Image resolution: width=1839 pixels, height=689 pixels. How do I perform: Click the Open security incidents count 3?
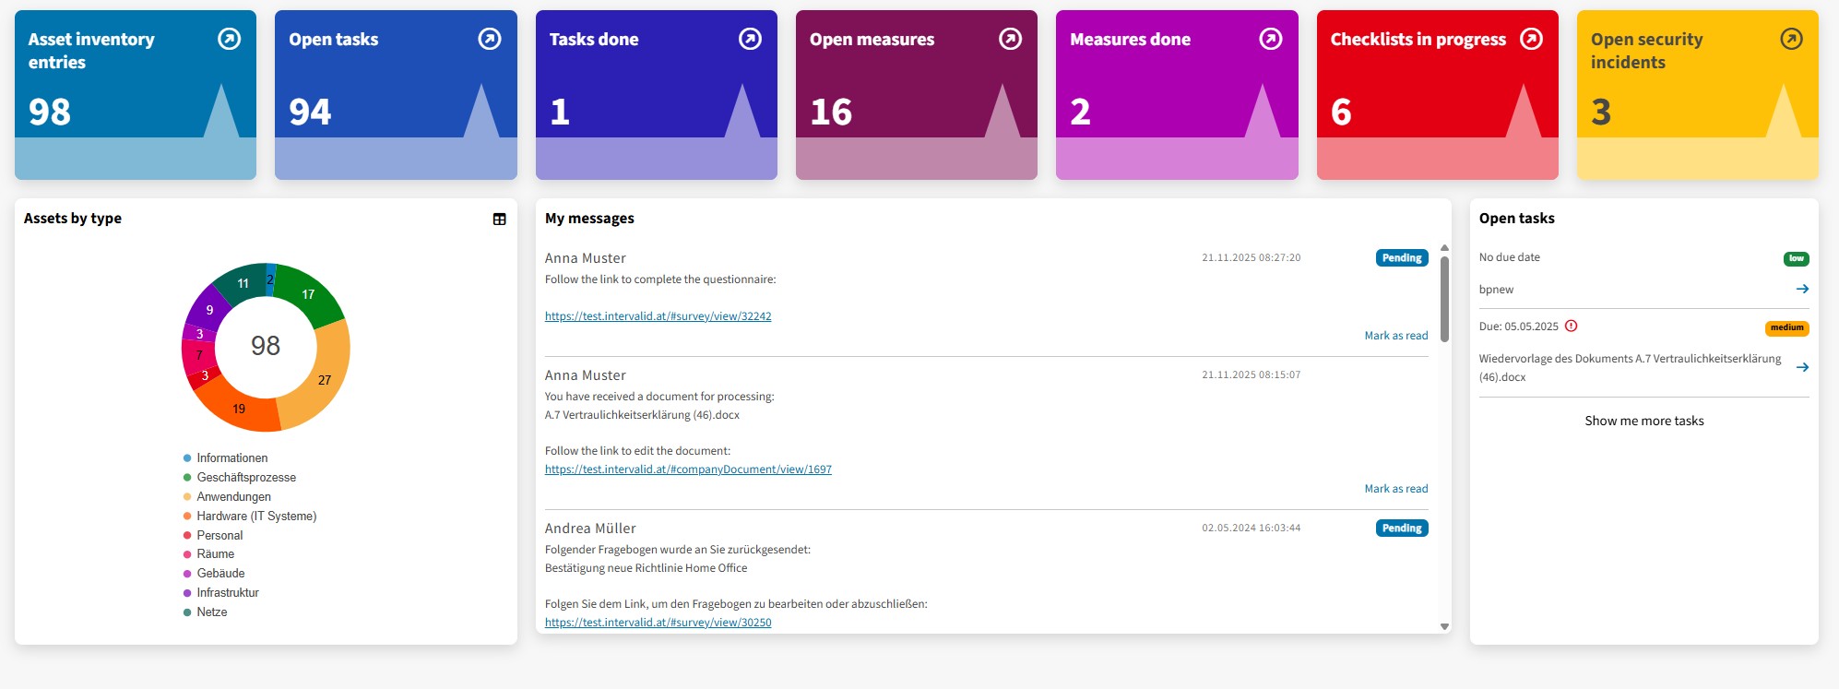[x=1602, y=113]
